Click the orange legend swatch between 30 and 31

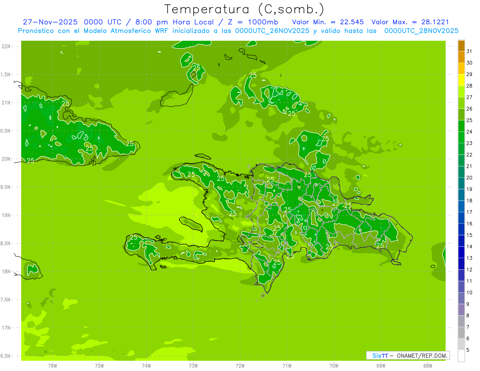[461, 57]
